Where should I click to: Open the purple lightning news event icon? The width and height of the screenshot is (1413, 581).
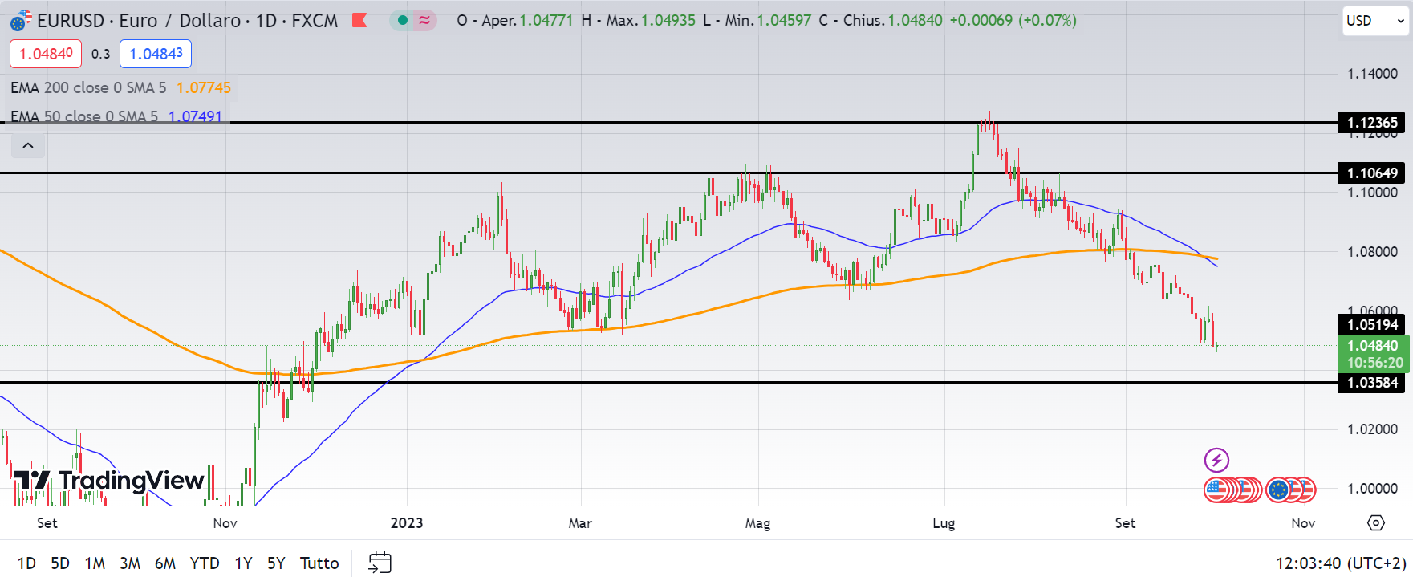pos(1216,460)
